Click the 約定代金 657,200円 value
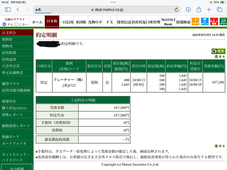 pos(121,115)
